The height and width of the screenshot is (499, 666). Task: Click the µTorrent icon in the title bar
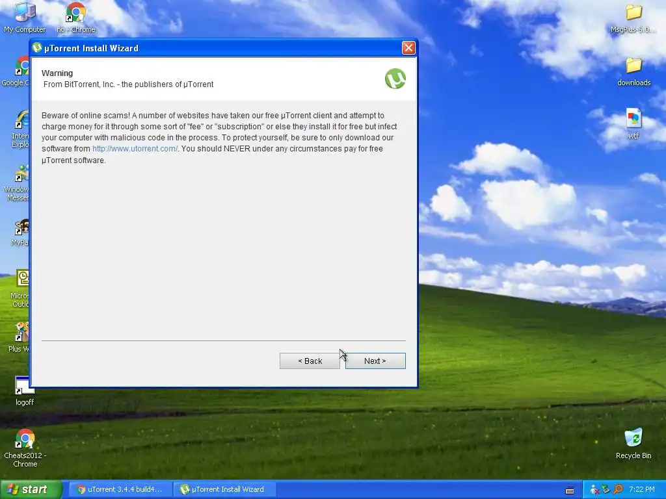pos(37,47)
